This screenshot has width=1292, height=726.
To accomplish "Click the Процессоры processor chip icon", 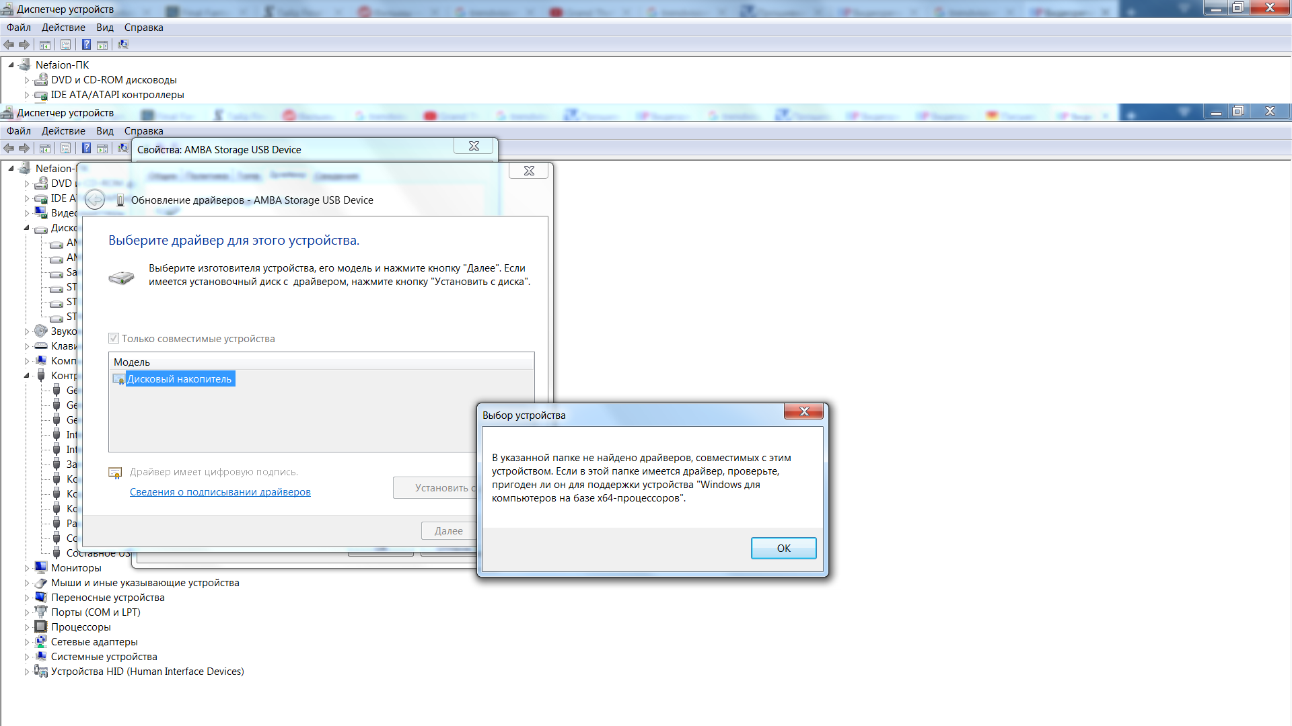I will click(41, 627).
